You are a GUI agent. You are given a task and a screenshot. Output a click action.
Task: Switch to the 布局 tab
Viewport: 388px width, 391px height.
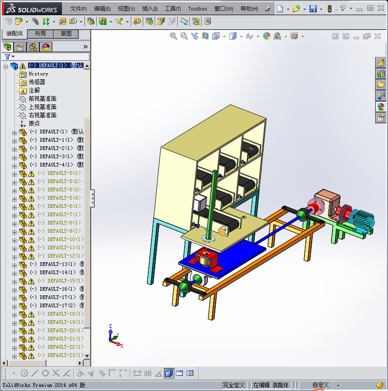[x=40, y=34]
